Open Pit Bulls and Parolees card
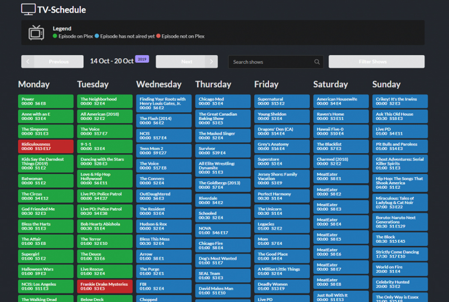449x302 pixels. click(x=400, y=146)
